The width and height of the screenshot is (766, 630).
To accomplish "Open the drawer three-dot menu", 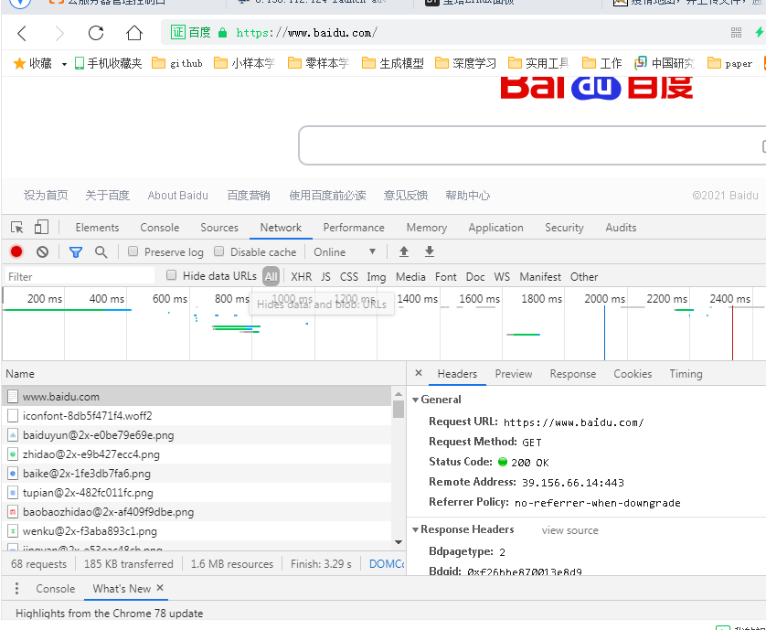I will (x=16, y=589).
